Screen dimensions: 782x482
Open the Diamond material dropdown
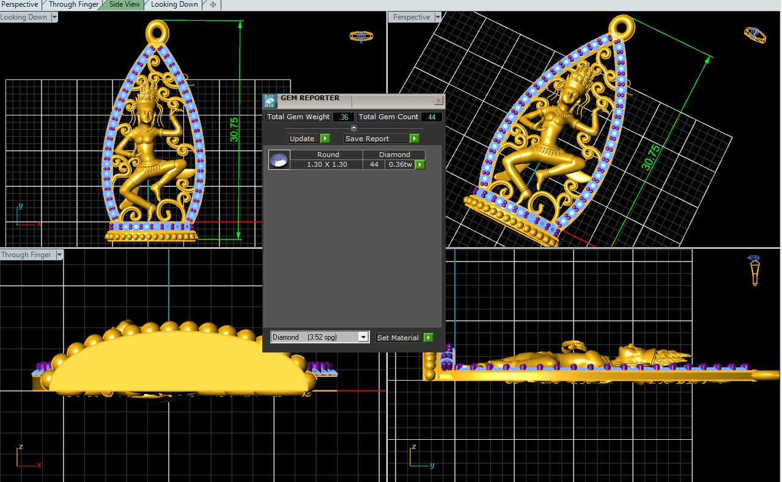(x=320, y=337)
